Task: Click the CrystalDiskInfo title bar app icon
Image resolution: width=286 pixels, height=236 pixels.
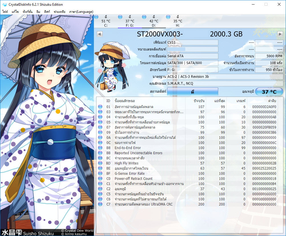Action: 5,5
